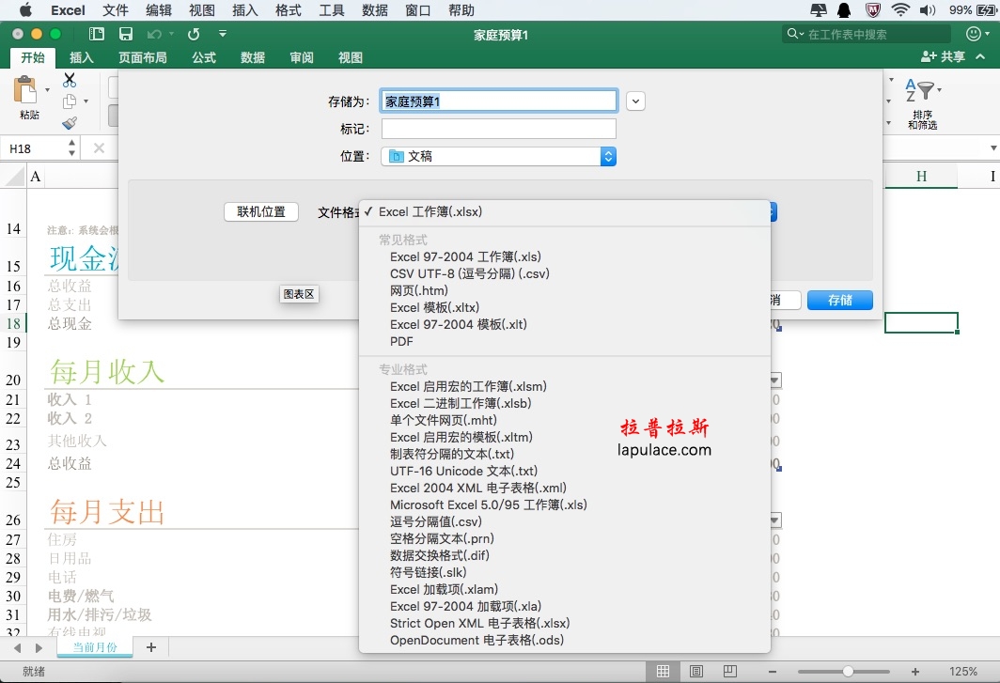Select the 当前月份 sheet tab

(95, 647)
